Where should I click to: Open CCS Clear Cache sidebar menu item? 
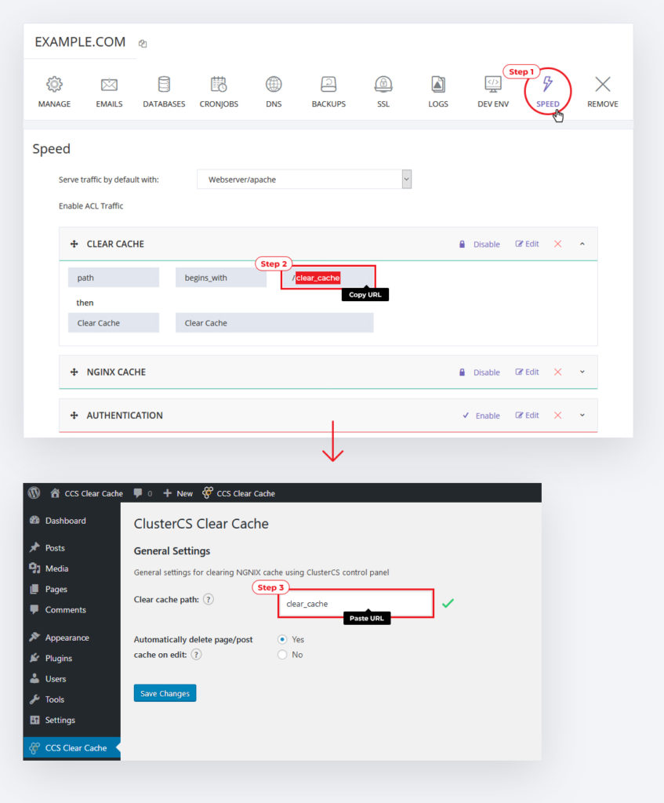point(71,747)
